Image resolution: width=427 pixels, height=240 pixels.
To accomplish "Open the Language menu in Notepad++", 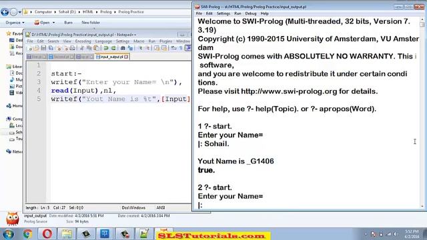I will 103,41.
